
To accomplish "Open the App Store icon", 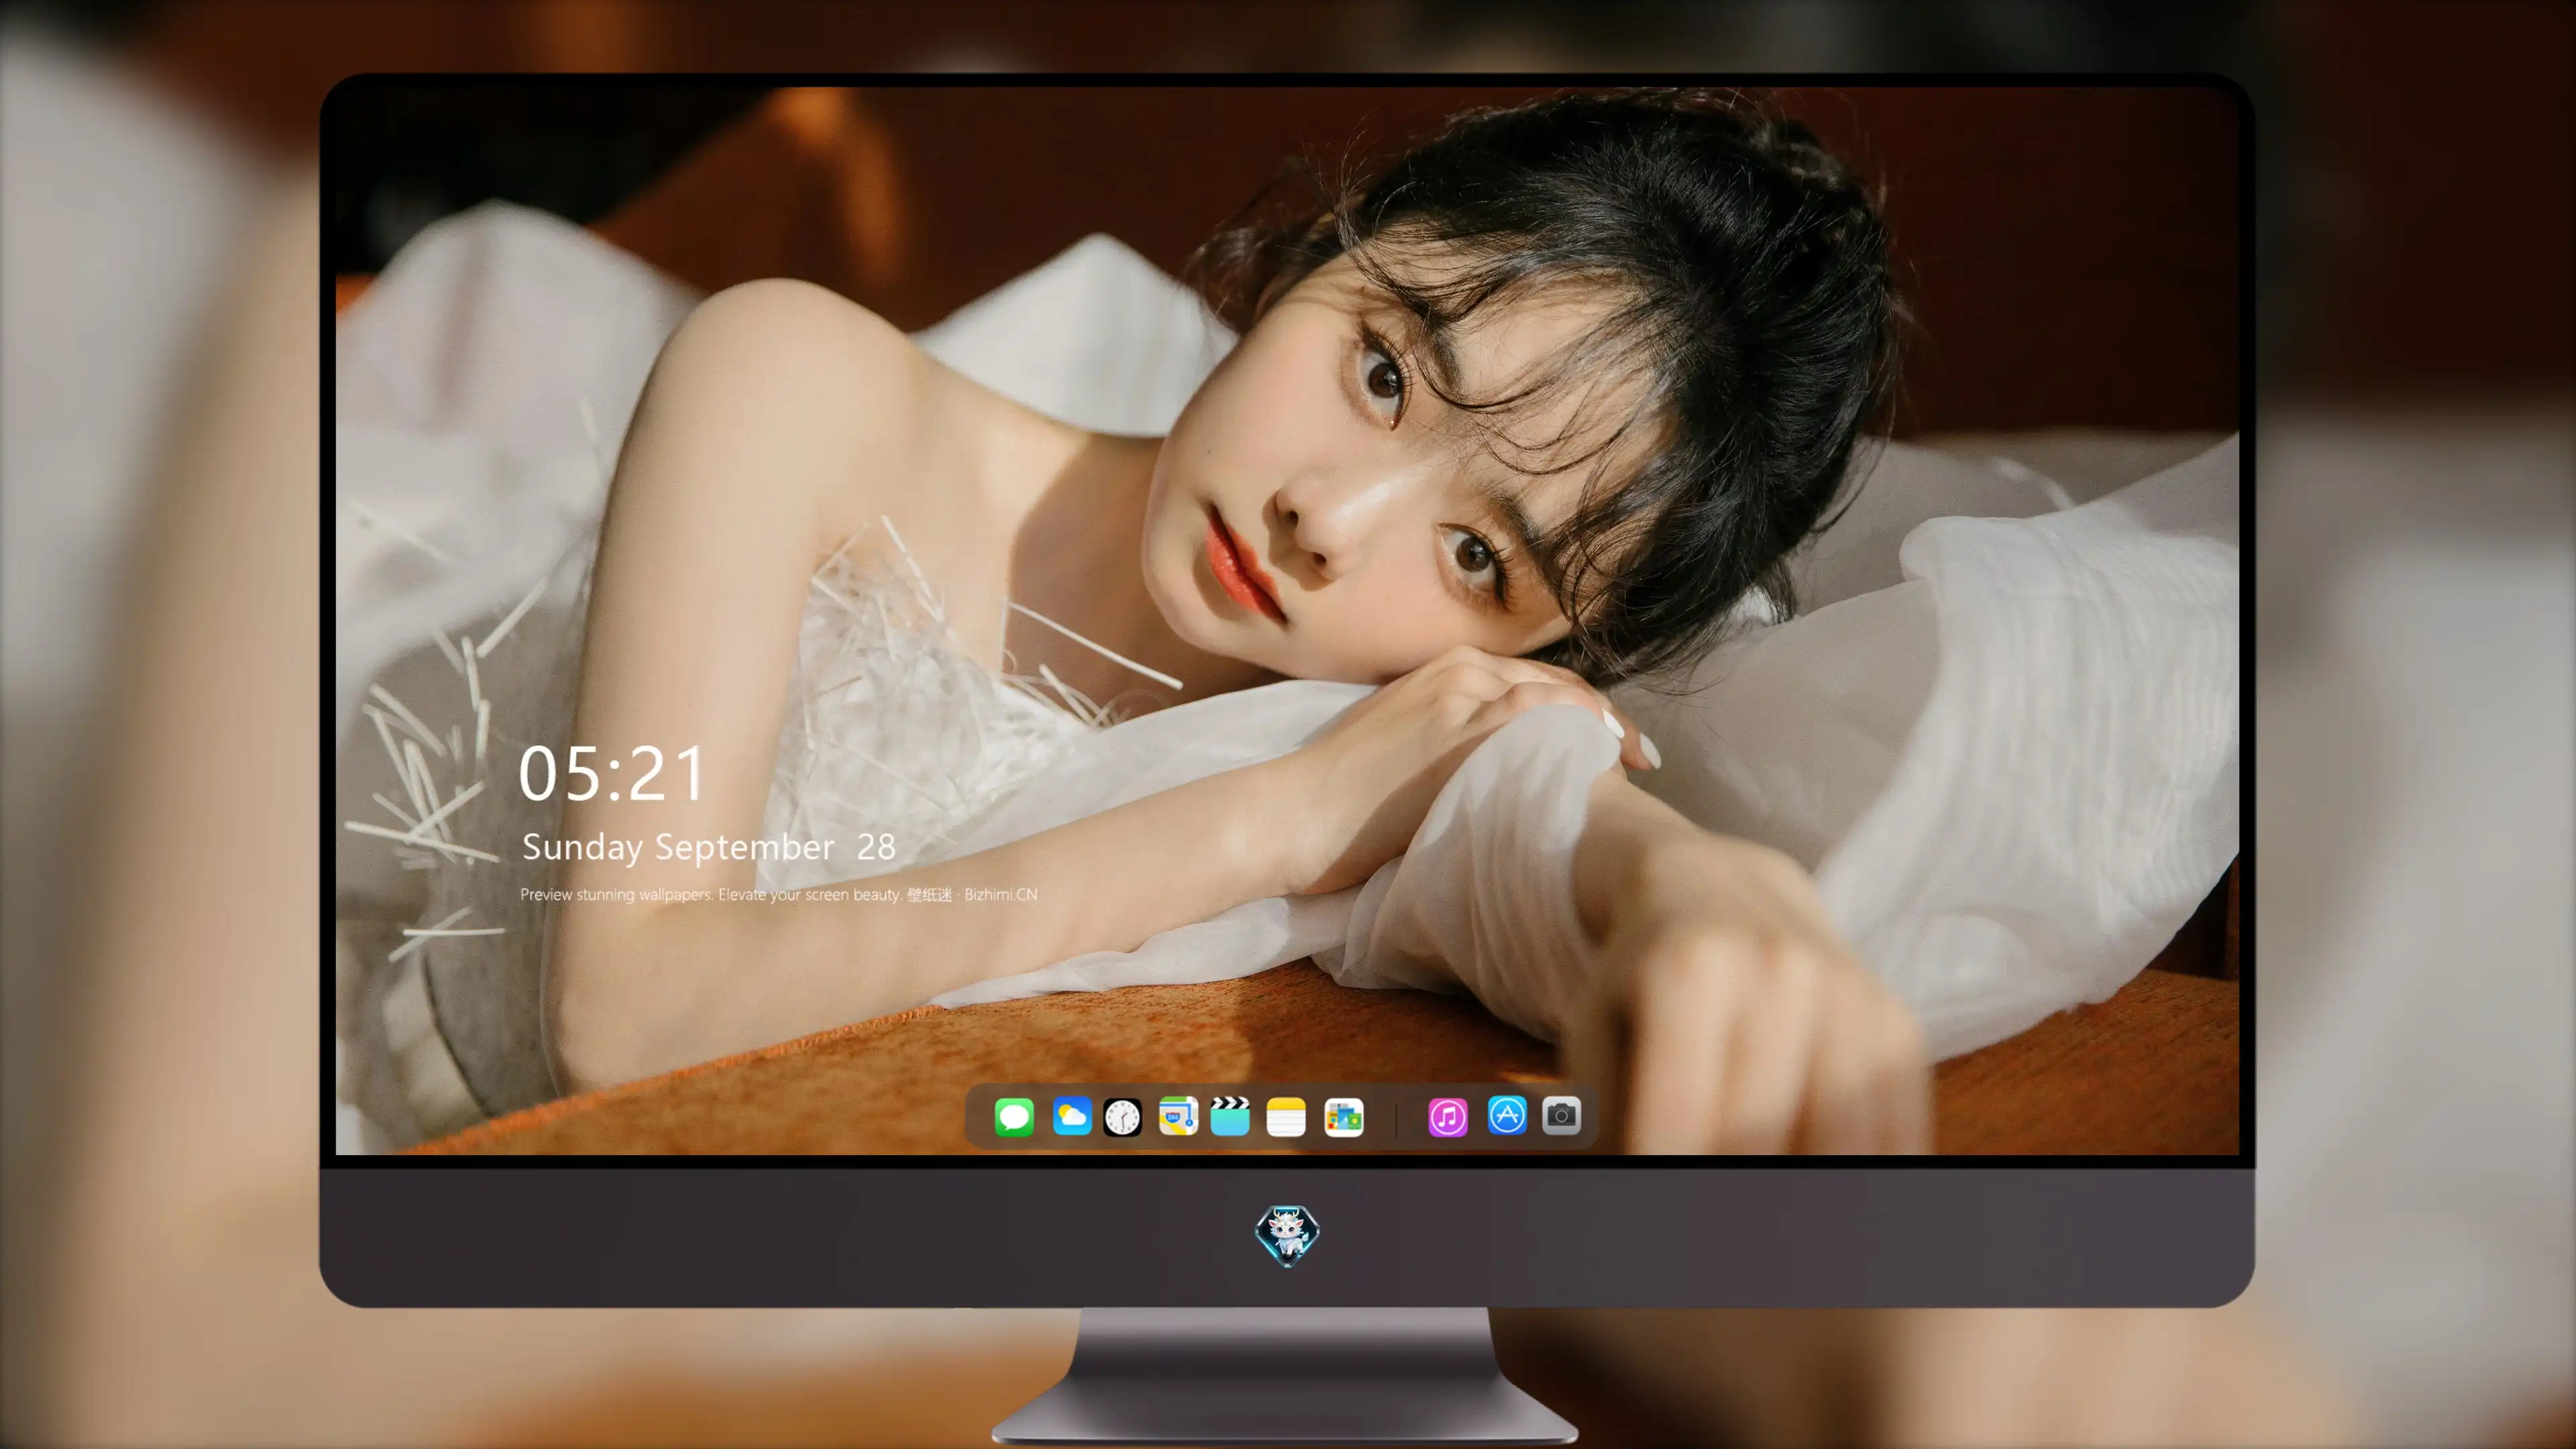I will (x=1507, y=1115).
